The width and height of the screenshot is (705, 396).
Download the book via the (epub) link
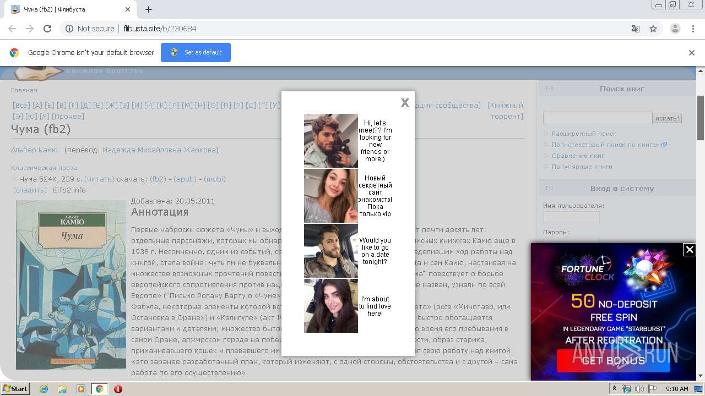(x=186, y=179)
